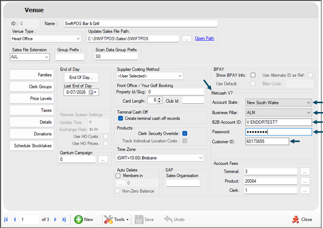Viewport: 323px width, 228px height.
Task: Click the record number field
Action: tap(29, 220)
